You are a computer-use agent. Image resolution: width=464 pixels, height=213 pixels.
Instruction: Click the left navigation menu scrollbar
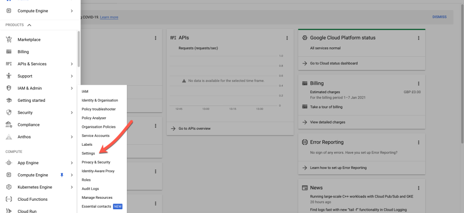[x=79, y=49]
